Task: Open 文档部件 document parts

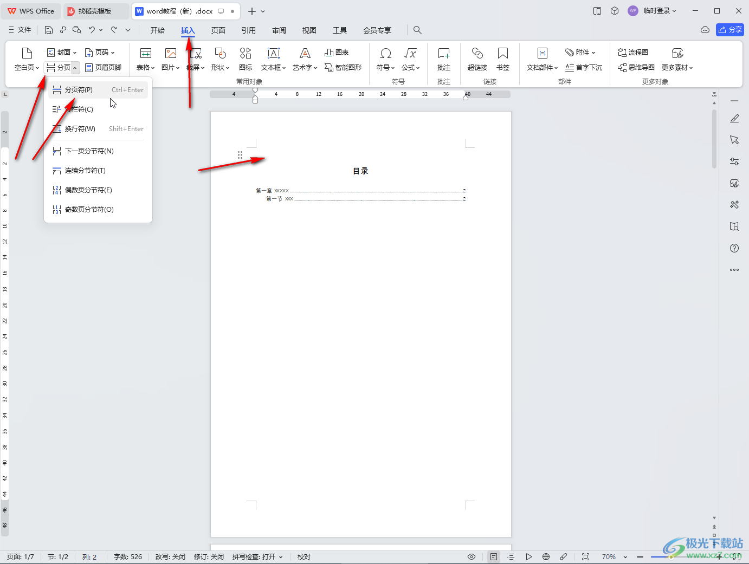Action: point(543,53)
